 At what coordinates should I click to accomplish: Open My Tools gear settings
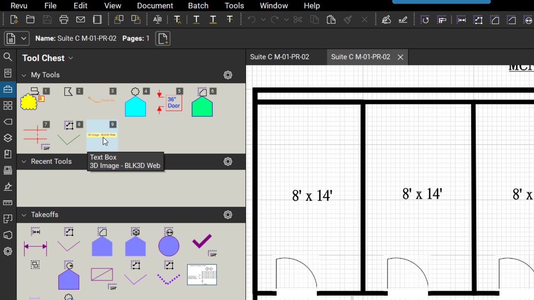click(x=228, y=75)
